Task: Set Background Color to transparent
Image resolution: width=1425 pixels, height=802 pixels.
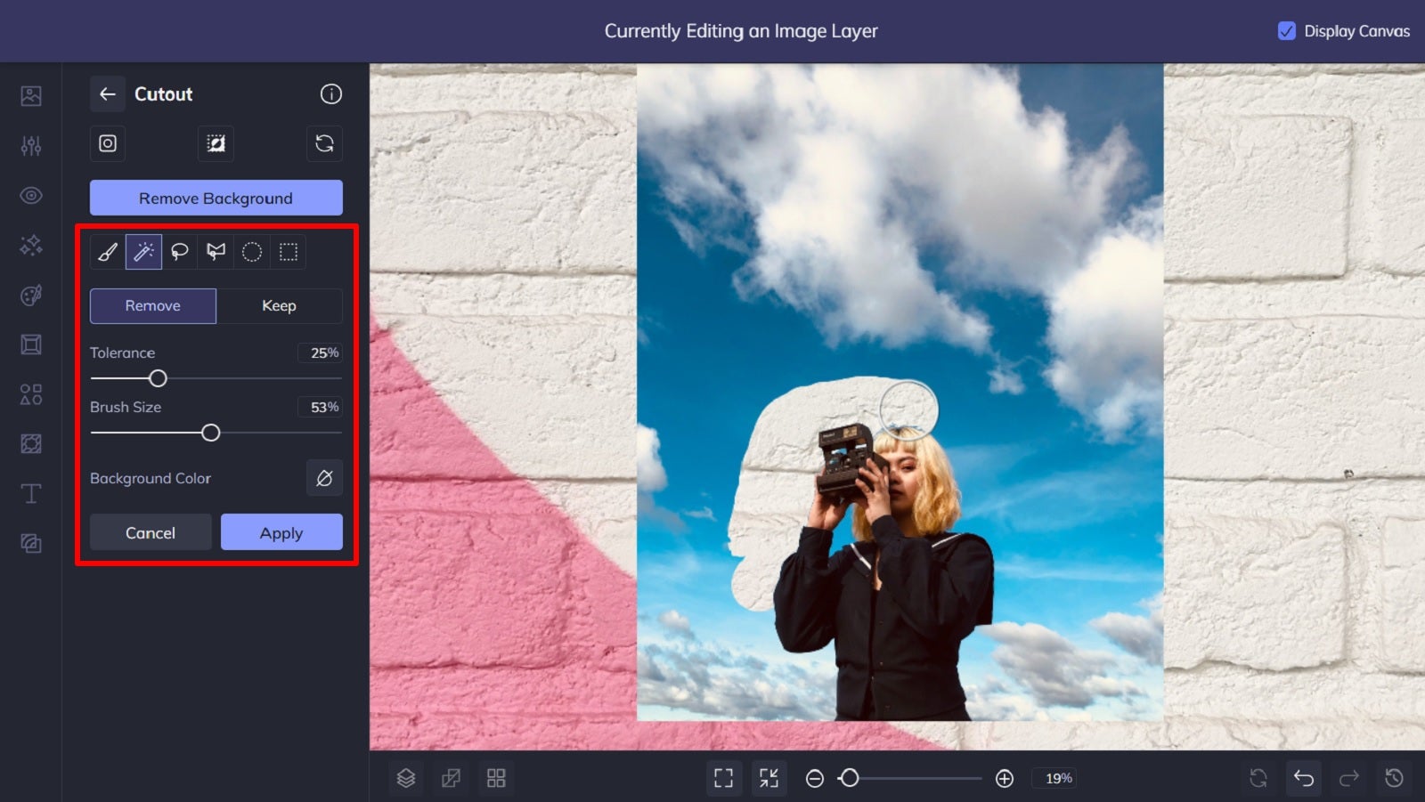Action: [x=324, y=478]
